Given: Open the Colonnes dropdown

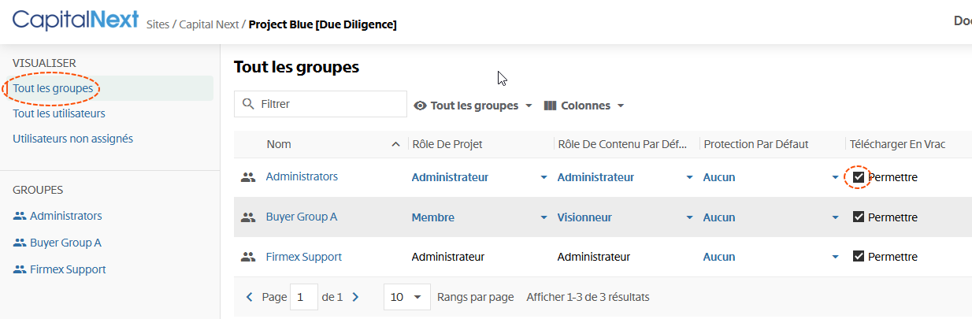Looking at the screenshot, I should (x=584, y=106).
